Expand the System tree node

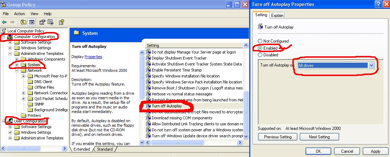click(17, 65)
